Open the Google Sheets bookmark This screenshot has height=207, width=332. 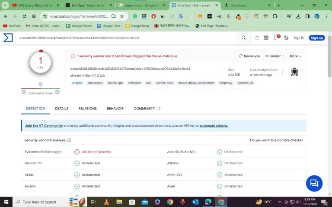pyautogui.click(x=79, y=26)
